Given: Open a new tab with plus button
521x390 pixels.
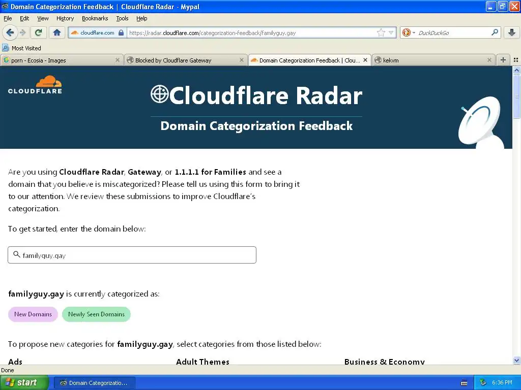Looking at the screenshot, I should [503, 60].
